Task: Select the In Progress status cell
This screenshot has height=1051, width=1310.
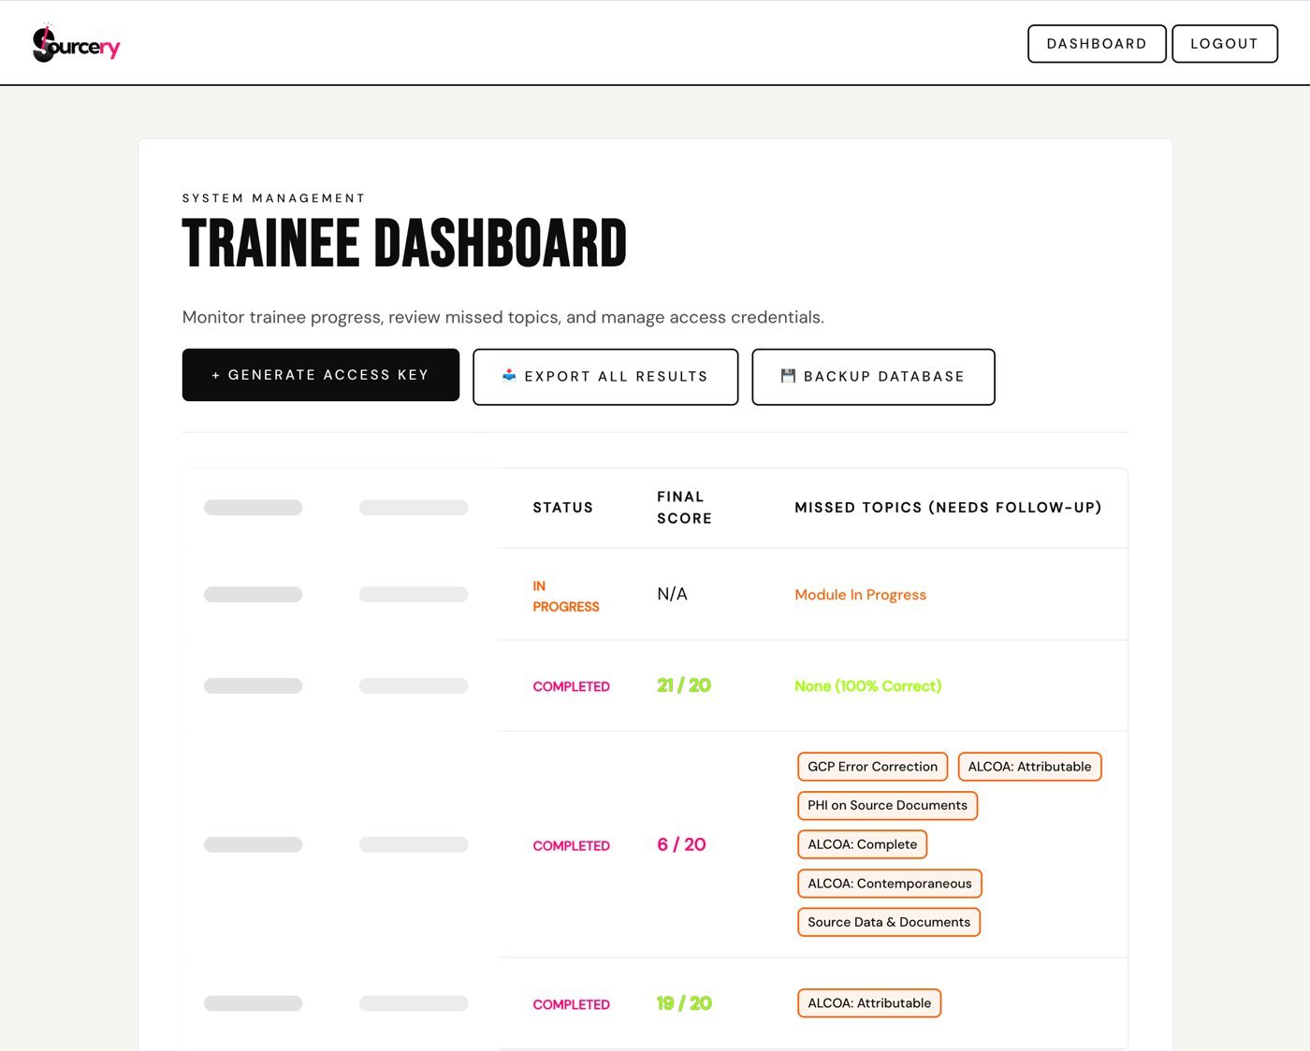Action: pos(566,597)
